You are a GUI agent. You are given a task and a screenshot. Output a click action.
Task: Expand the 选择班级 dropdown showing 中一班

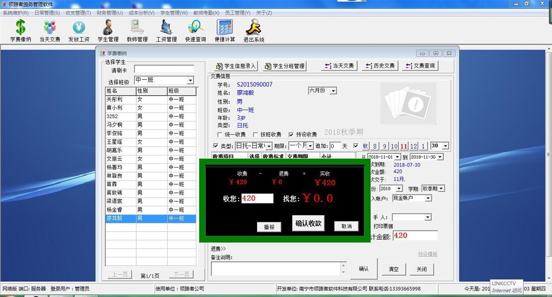[x=190, y=81]
